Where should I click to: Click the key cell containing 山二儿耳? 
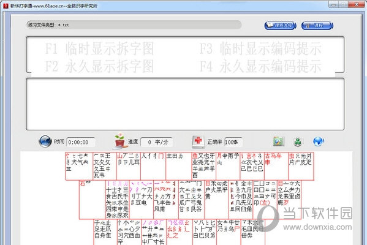coord(129,167)
